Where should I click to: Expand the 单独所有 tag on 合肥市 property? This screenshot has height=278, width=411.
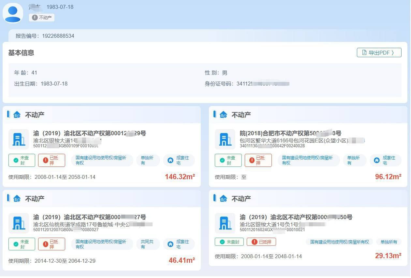point(354,160)
